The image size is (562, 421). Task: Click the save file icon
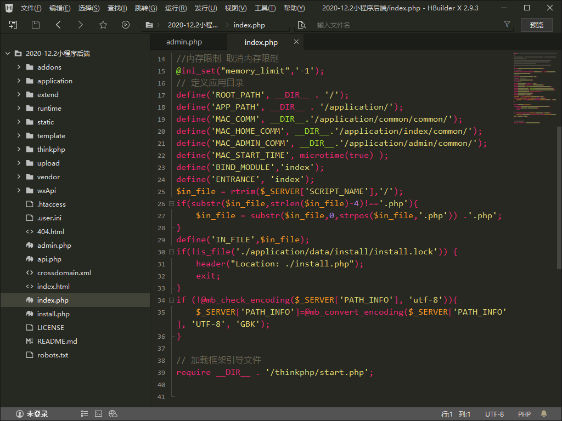(x=36, y=25)
